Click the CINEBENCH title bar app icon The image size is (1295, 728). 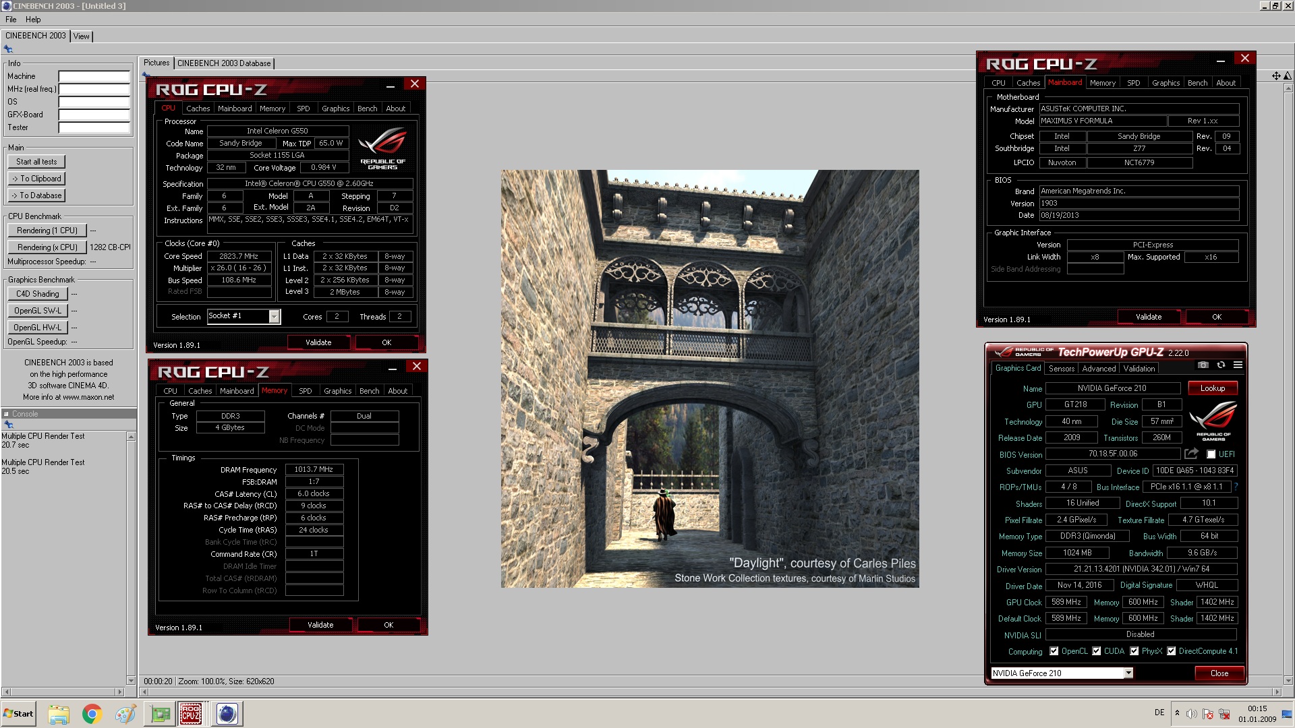7,6
